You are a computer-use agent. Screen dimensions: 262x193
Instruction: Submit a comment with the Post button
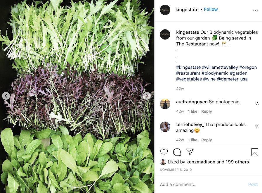pyautogui.click(x=253, y=184)
